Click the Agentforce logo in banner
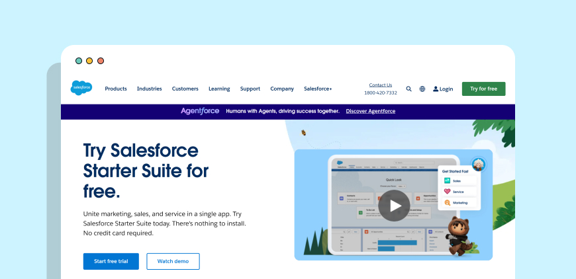This screenshot has height=279, width=576. coord(200,111)
